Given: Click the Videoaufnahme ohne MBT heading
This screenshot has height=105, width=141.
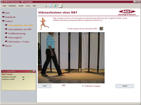Looking at the screenshot, I should [x=58, y=13].
